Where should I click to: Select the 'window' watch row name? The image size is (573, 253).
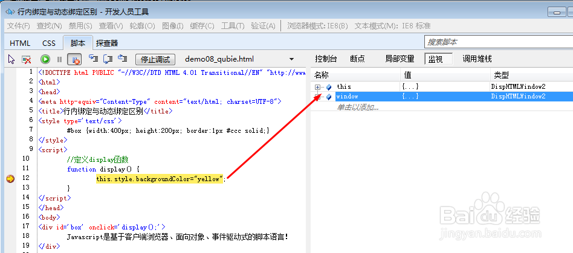347,97
